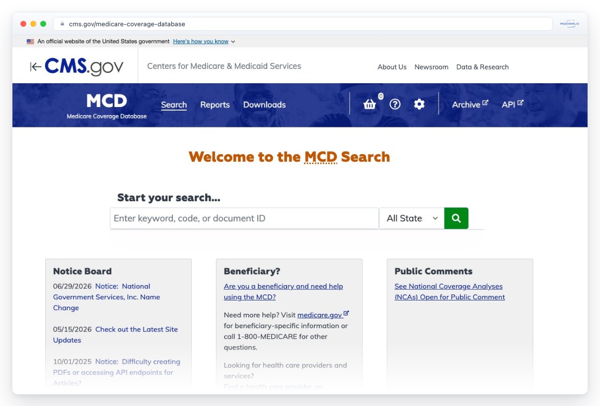Viewport: 600px width, 406px height.
Task: Open the settings gear icon
Action: pyautogui.click(x=419, y=104)
